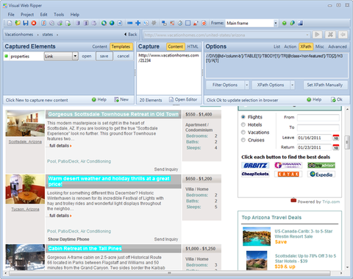
Task: Open full details link of Scottsdale listing
Action: pos(60,146)
